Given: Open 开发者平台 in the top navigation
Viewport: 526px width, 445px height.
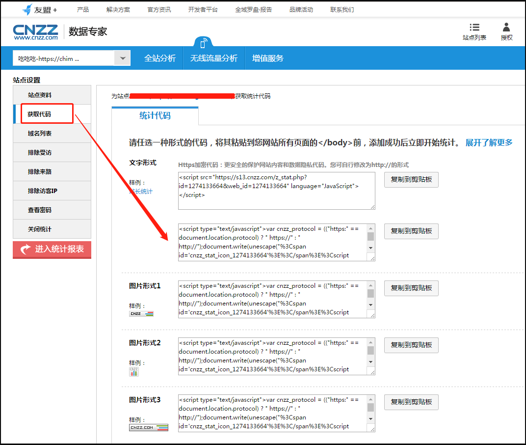Looking at the screenshot, I should pyautogui.click(x=203, y=10).
